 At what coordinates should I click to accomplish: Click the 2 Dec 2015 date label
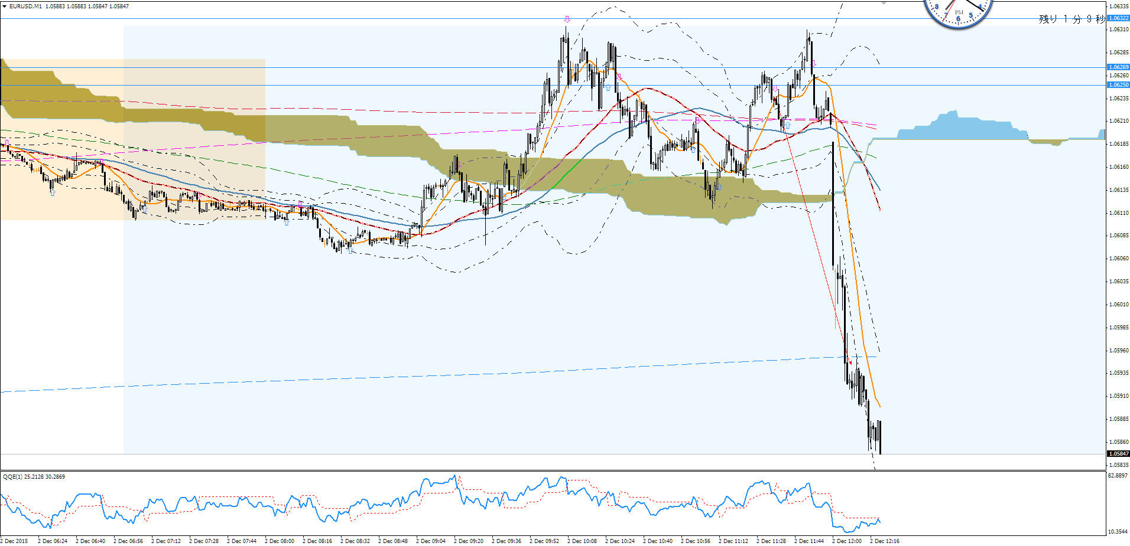pyautogui.click(x=14, y=541)
